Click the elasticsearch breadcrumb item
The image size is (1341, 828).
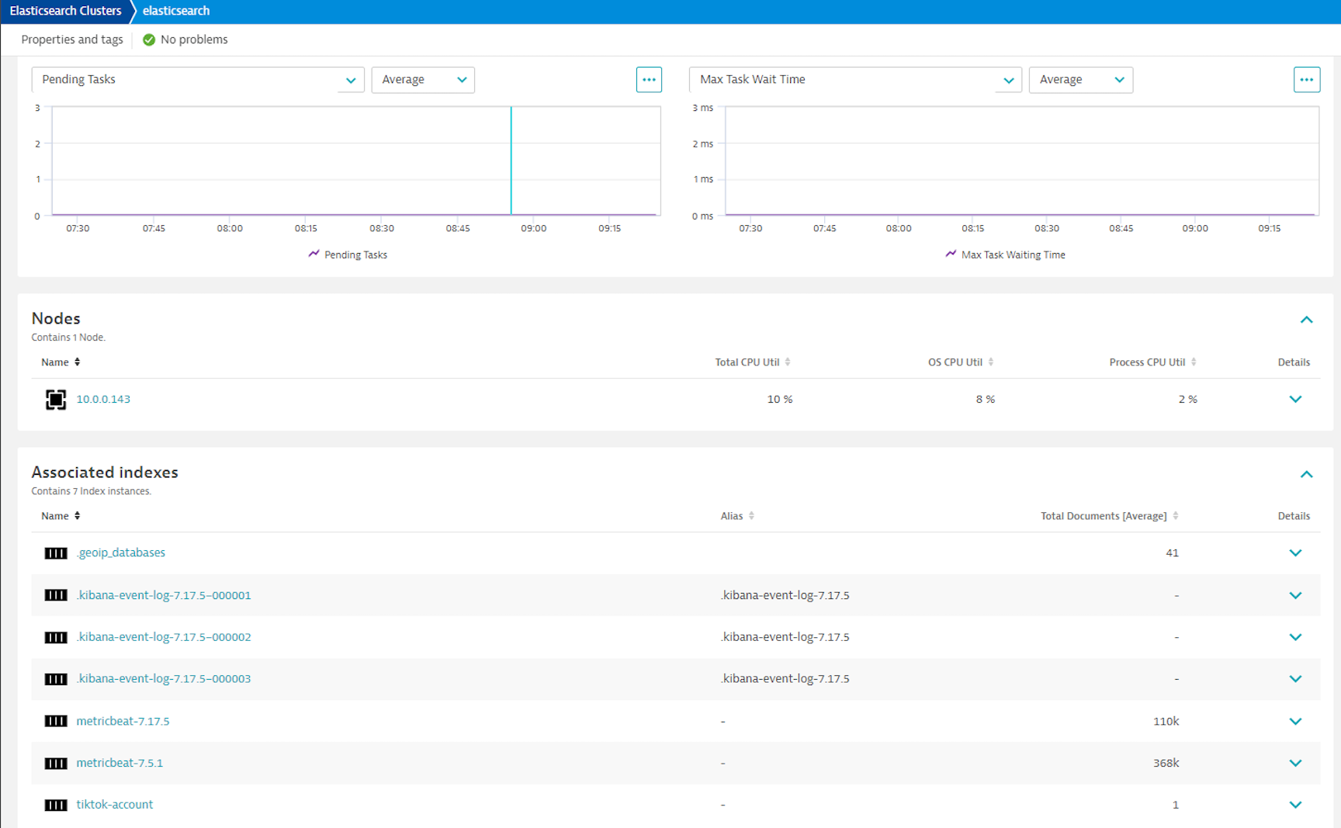176,11
